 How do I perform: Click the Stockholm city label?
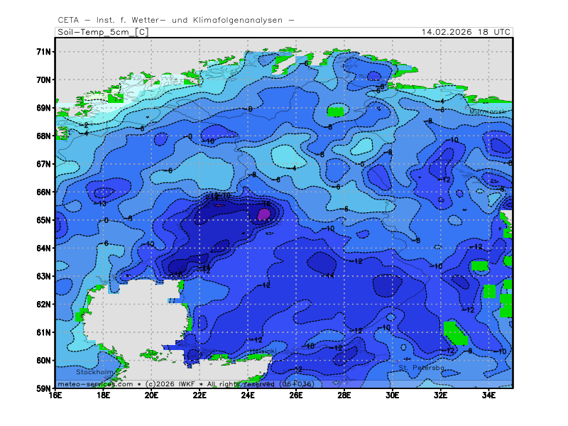(95, 371)
